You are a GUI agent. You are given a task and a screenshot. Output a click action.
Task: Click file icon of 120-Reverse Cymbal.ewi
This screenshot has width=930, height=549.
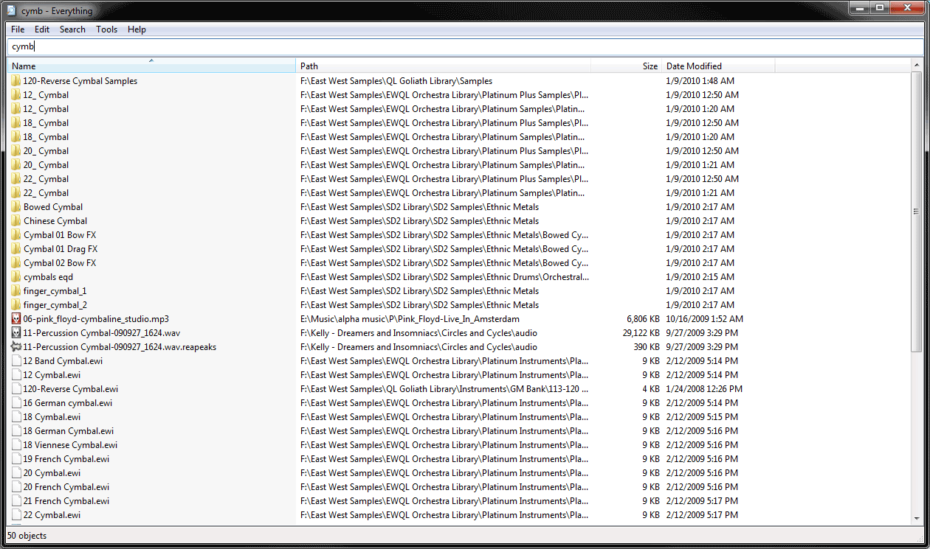point(16,389)
